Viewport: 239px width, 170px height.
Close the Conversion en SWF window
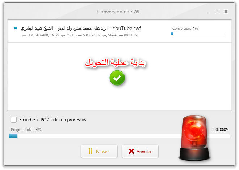pos(226,12)
